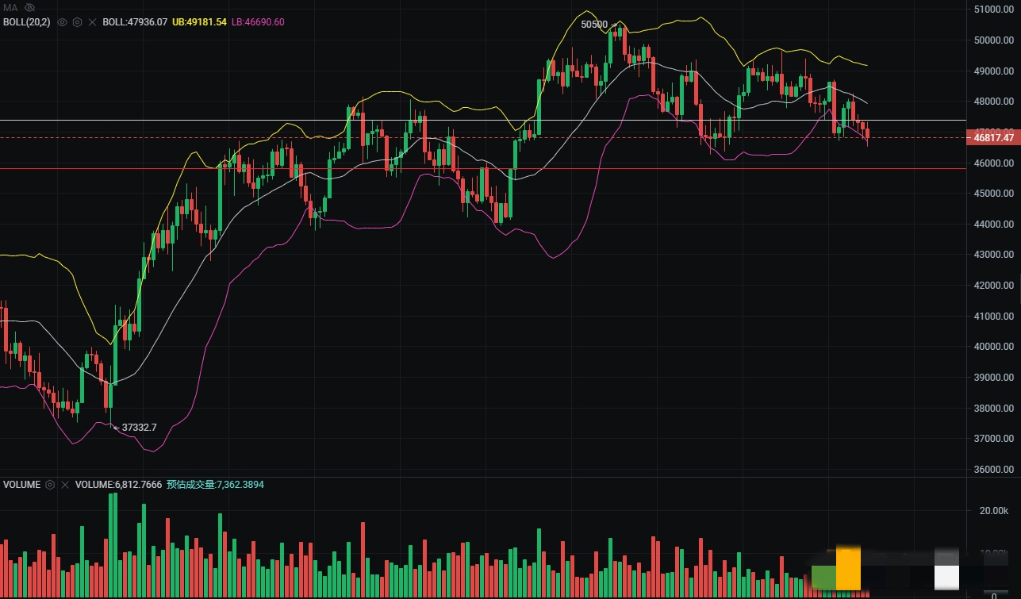The width and height of the screenshot is (1021, 599).
Task: Remove the BOLL indicator with its X icon
Action: pyautogui.click(x=92, y=22)
